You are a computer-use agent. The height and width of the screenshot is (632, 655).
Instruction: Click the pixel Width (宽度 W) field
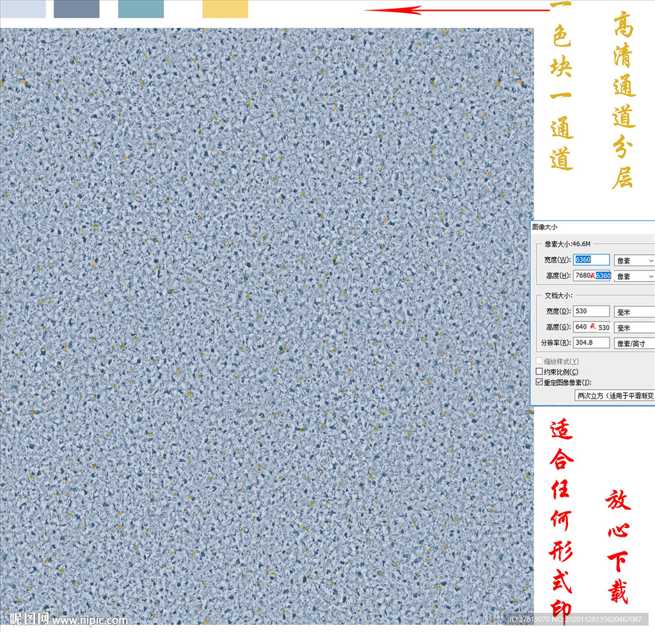click(592, 260)
